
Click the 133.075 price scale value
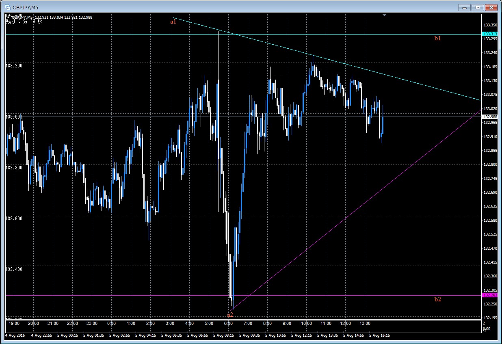(490, 95)
